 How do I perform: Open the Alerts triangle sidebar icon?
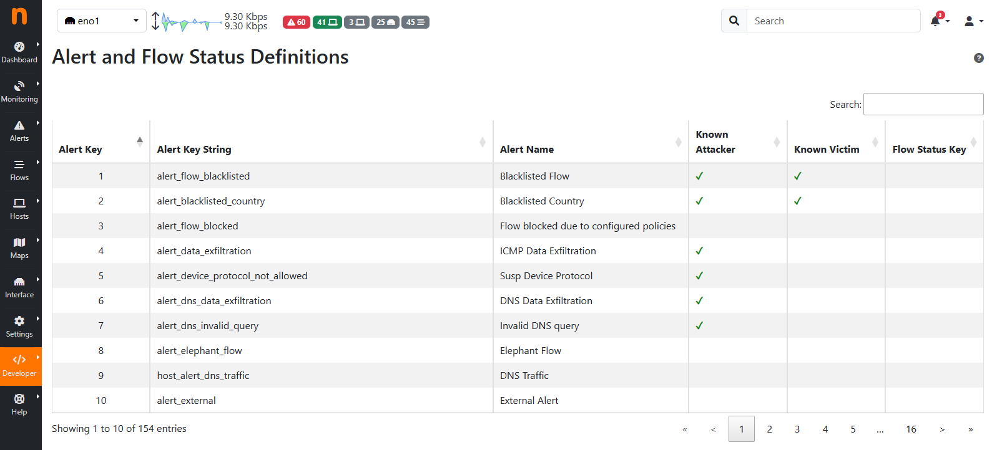tap(19, 125)
